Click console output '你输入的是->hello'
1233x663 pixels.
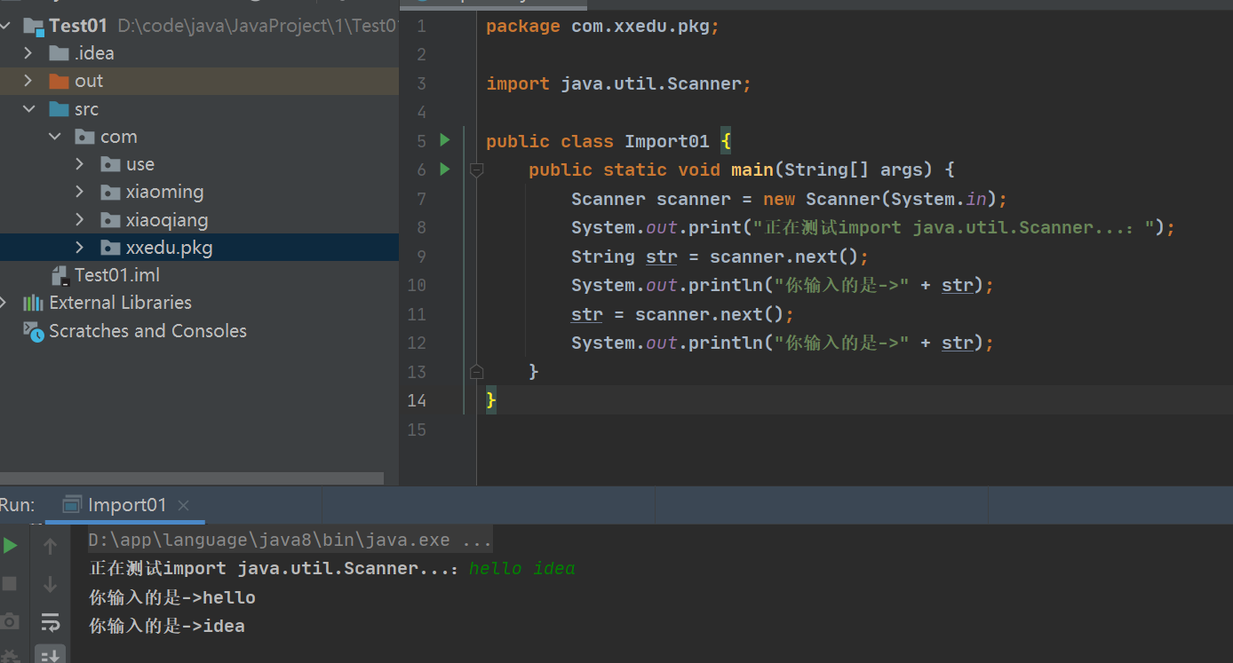(172, 597)
